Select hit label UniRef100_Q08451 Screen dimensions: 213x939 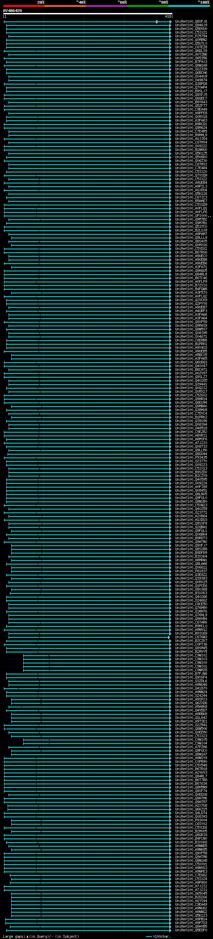coord(191,491)
